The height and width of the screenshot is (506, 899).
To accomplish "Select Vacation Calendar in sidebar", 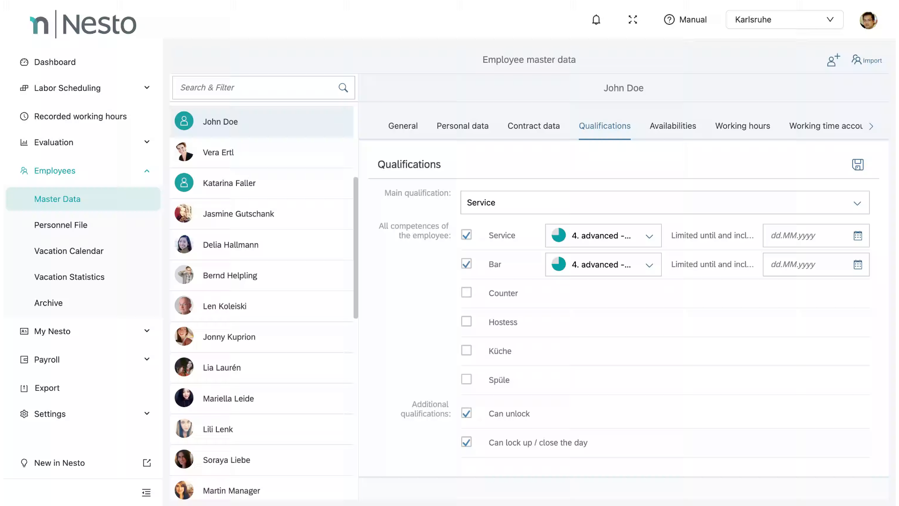I will pos(69,251).
